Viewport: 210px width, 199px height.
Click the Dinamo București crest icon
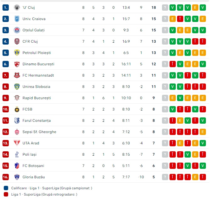pyautogui.click(x=17, y=64)
